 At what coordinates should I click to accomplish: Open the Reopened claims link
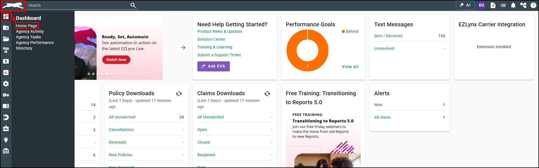[x=206, y=155]
